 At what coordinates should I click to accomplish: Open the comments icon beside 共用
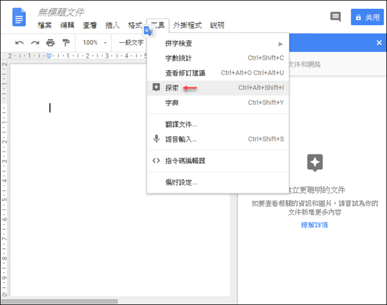coord(335,17)
